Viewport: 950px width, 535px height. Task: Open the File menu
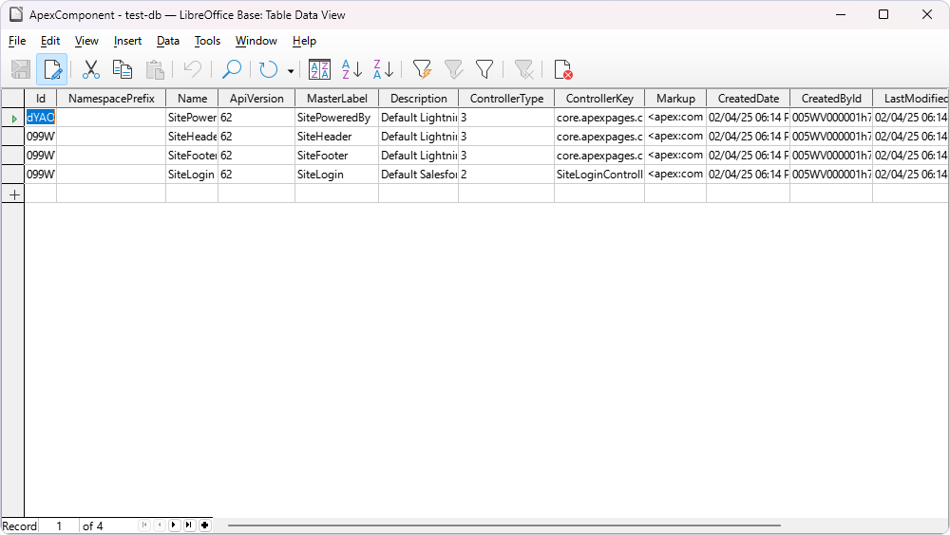[17, 41]
